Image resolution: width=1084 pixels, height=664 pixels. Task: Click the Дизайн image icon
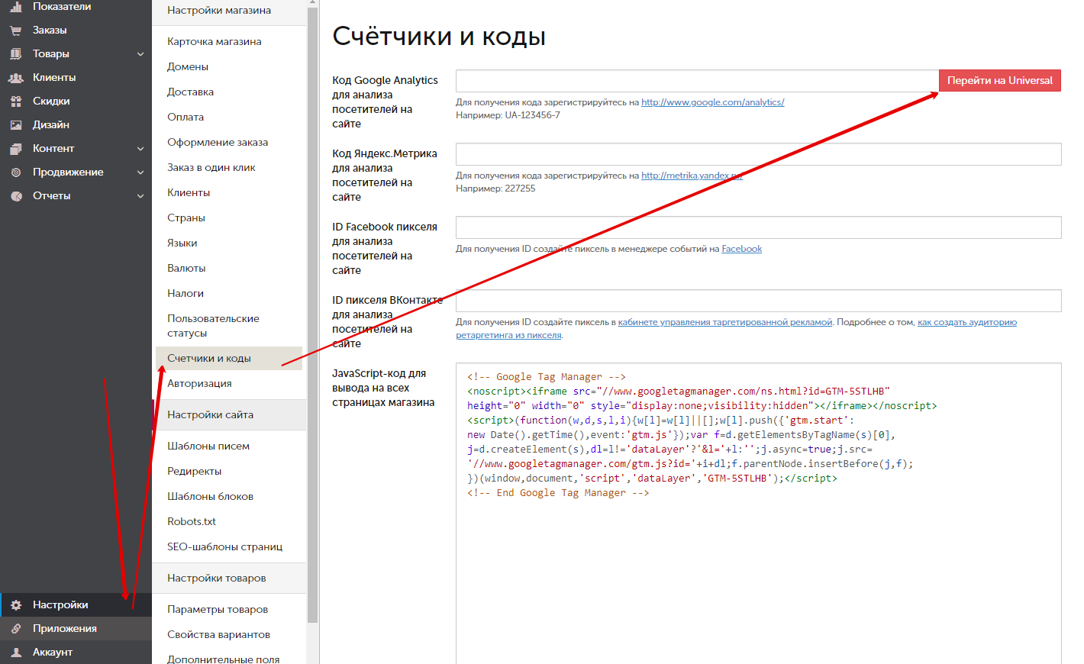16,125
